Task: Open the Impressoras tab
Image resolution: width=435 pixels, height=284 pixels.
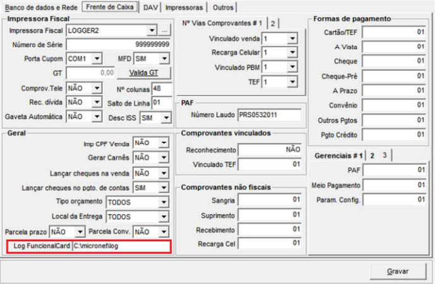Action: (184, 8)
